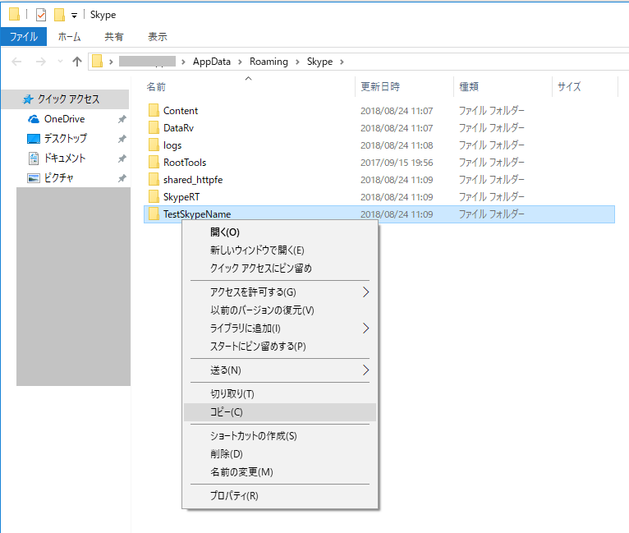Click the OneDrive cloud icon
This screenshot has height=533, width=629.
[34, 119]
